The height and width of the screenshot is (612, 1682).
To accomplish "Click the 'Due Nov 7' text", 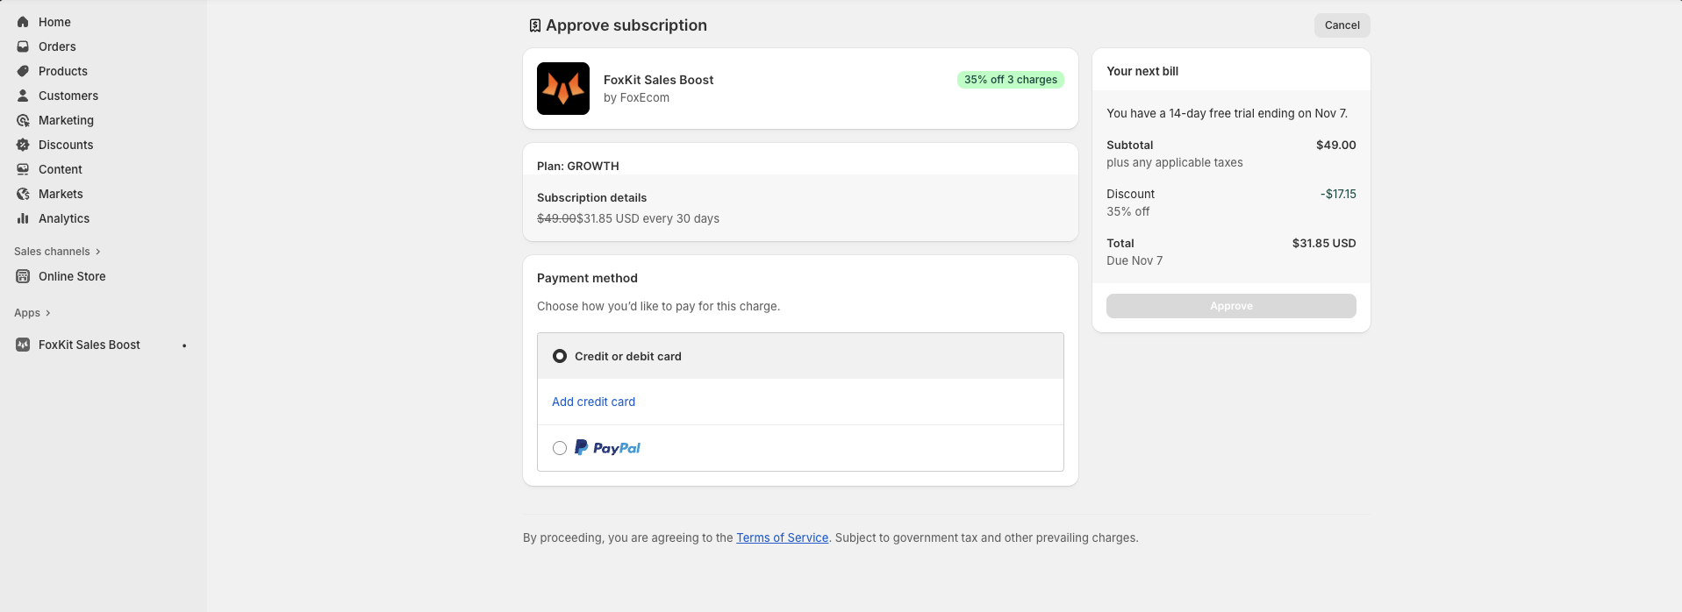I will pos(1134,260).
